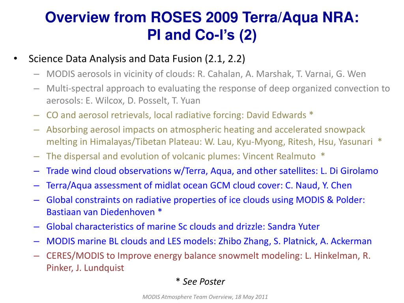Click footer 'MODIS Atmosphere Team Overview, 18 May 2011'
The width and height of the screenshot is (404, 303).
point(205,297)
